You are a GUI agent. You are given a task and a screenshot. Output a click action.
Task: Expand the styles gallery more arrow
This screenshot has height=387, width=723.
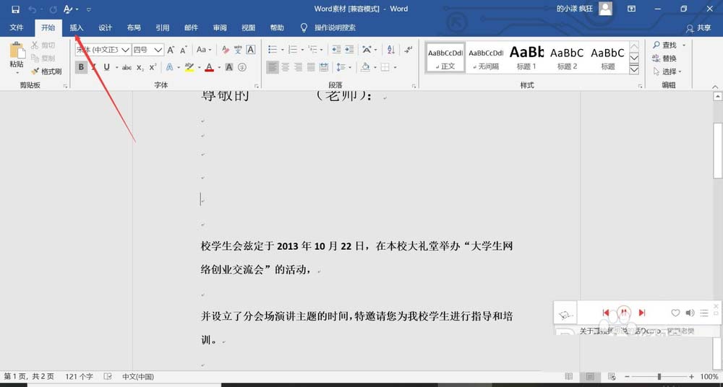[635, 69]
